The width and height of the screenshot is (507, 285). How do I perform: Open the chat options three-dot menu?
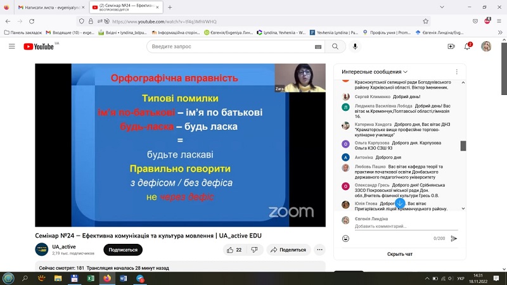point(458,72)
